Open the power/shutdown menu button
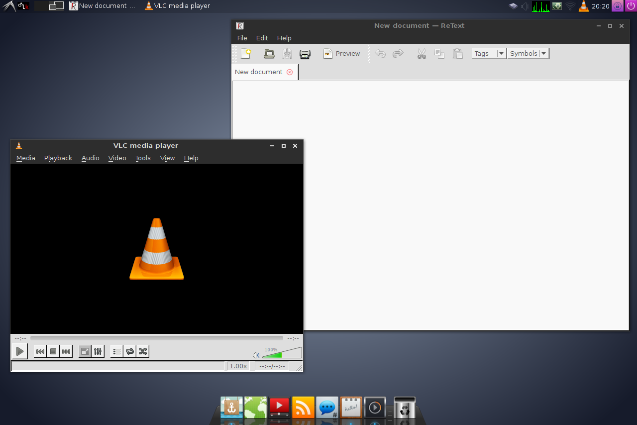This screenshot has width=637, height=425. [631, 6]
